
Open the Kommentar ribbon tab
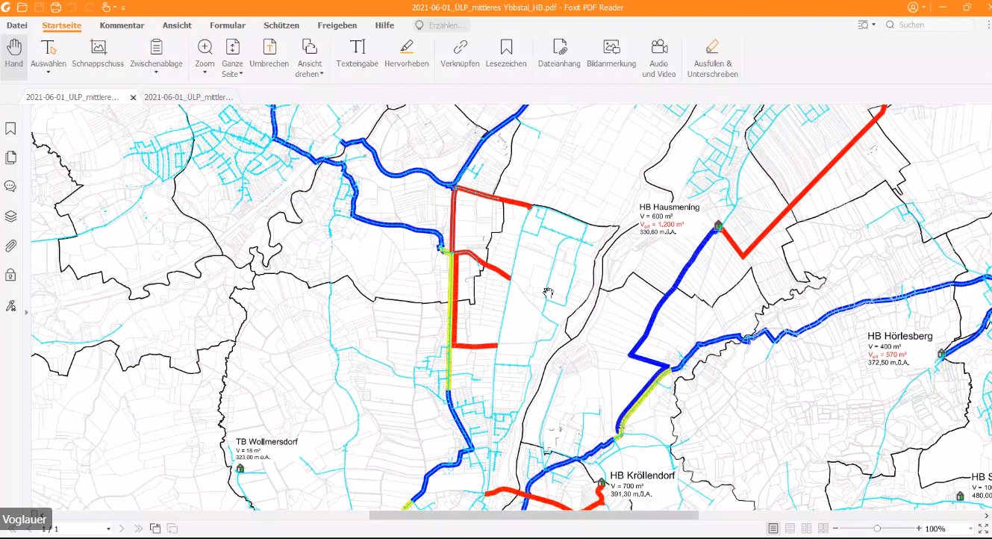[x=122, y=25]
